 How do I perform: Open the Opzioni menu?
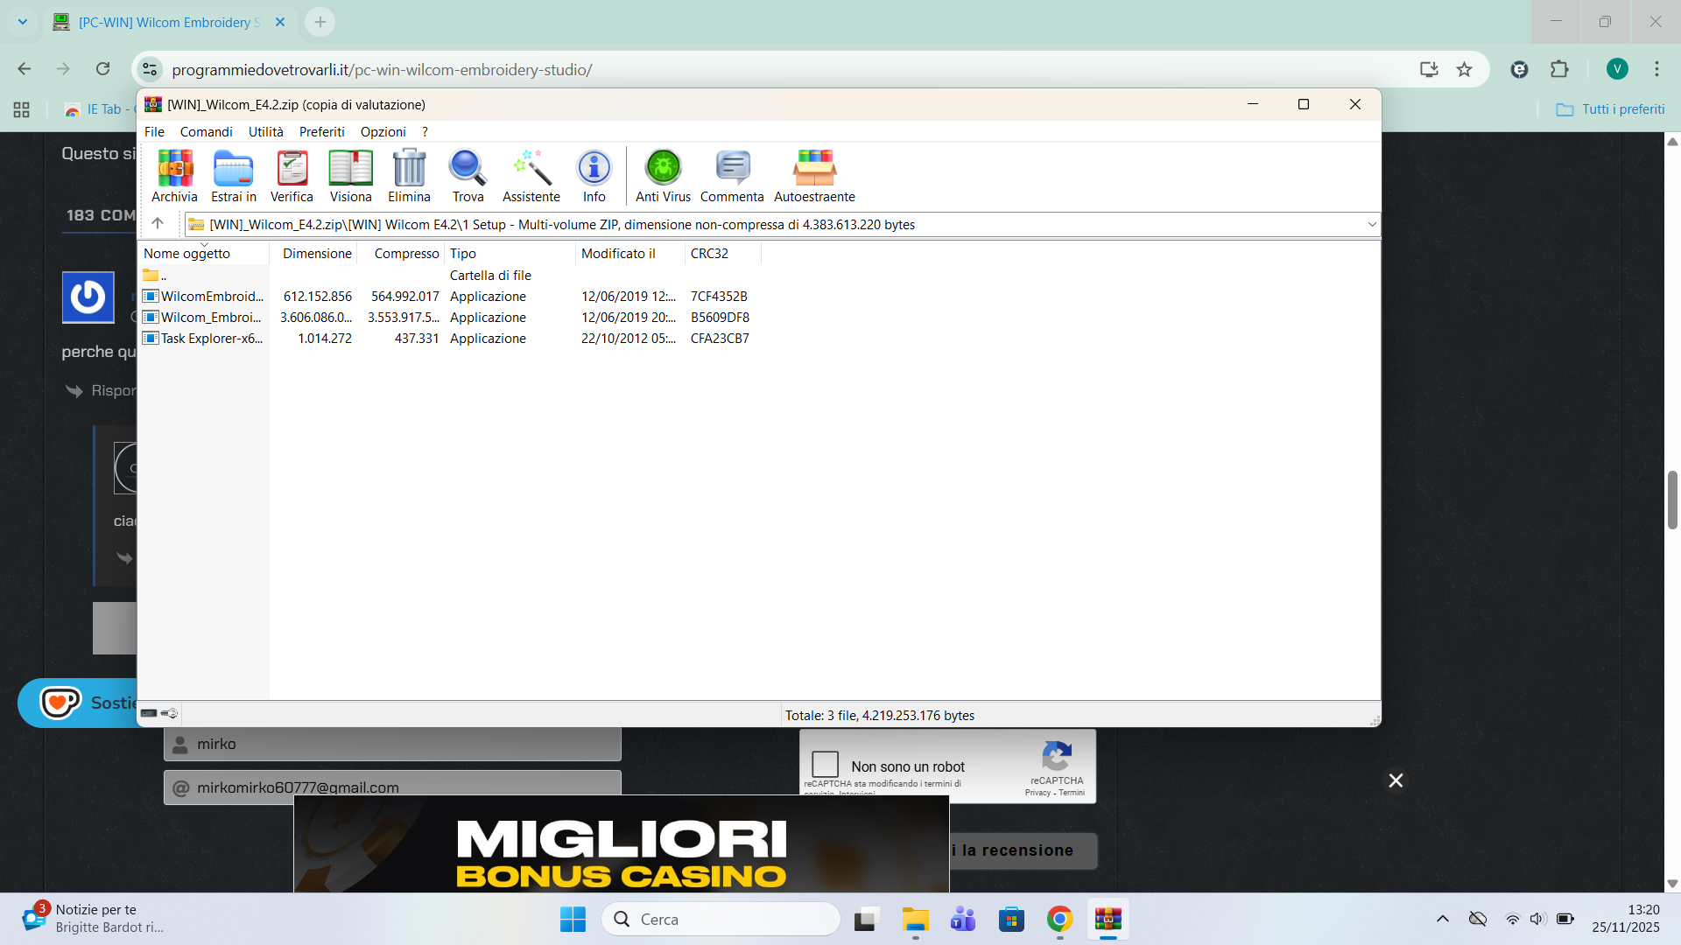(x=383, y=131)
